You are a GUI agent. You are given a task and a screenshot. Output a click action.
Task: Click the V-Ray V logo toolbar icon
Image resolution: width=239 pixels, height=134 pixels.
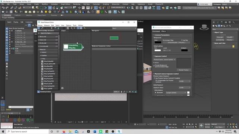[x=88, y=8]
